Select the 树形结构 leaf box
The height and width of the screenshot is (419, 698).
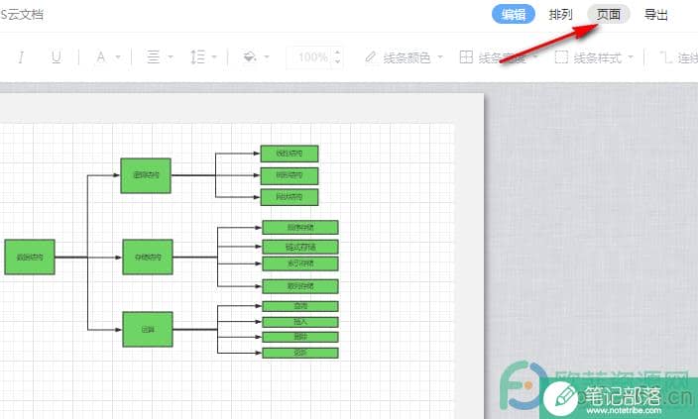click(290, 175)
